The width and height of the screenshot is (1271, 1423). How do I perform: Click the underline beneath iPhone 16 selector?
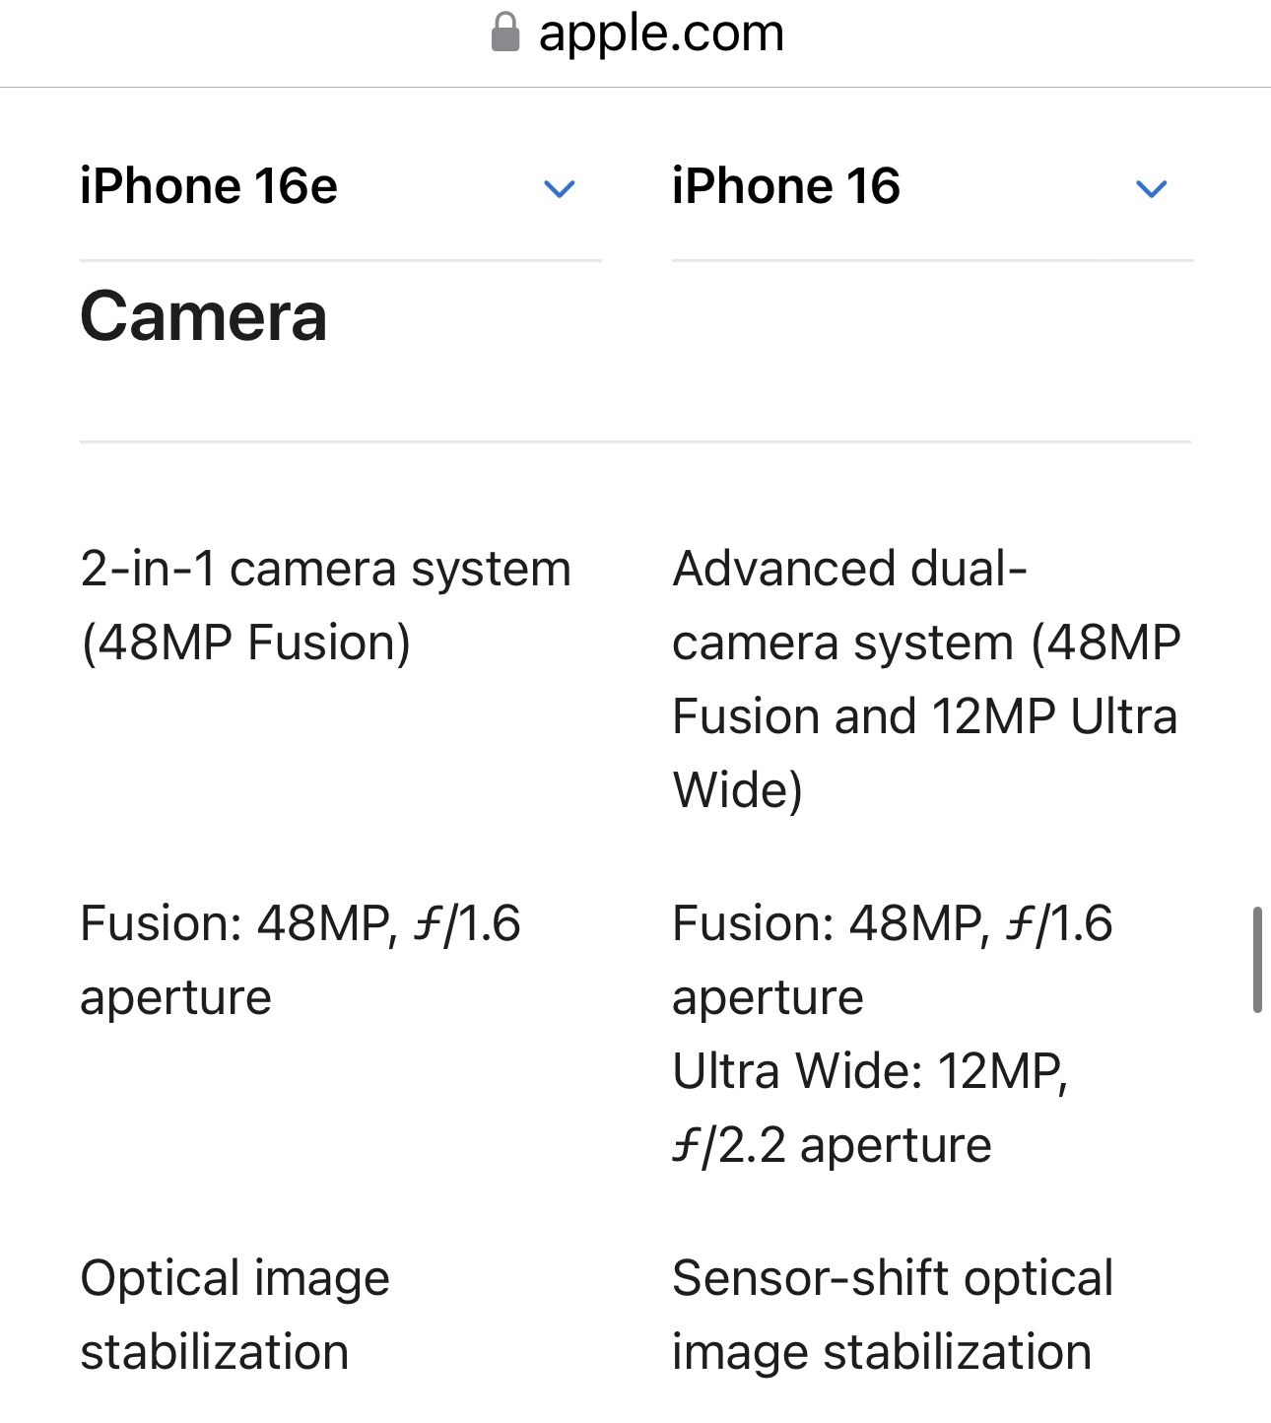pyautogui.click(x=933, y=260)
